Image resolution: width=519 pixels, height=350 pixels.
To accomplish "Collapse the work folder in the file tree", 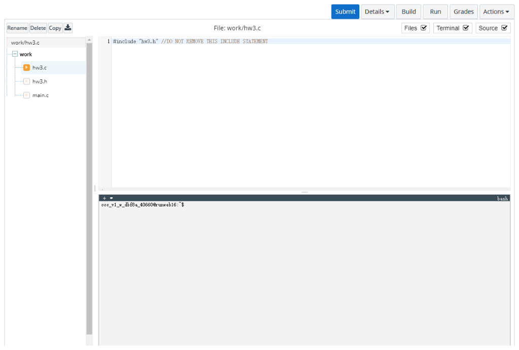I will coord(15,54).
